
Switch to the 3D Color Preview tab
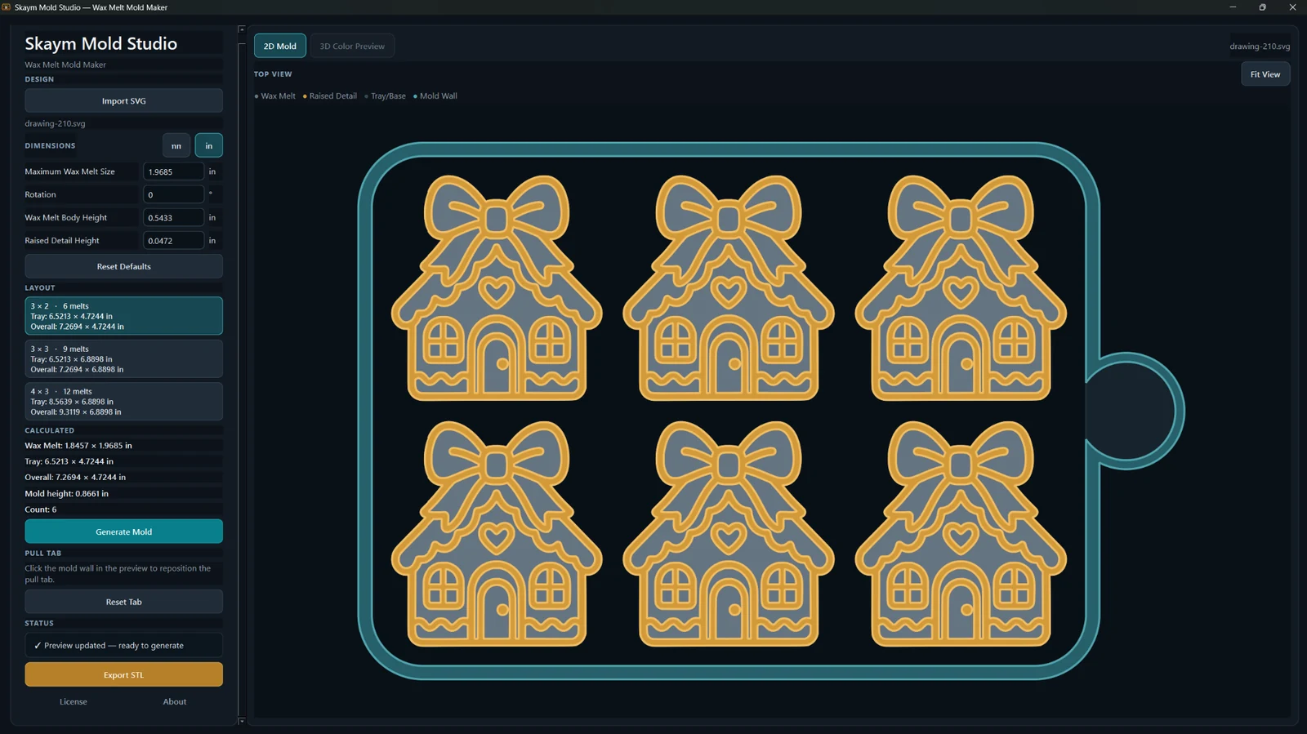(352, 46)
